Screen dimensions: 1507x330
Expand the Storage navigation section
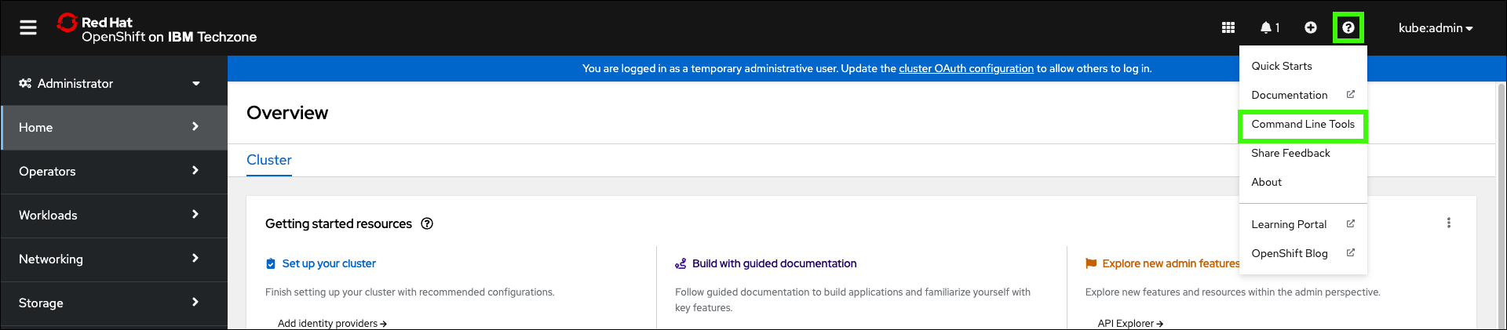tap(110, 303)
